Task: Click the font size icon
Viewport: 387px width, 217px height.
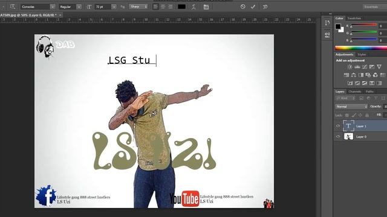Action: [89, 7]
